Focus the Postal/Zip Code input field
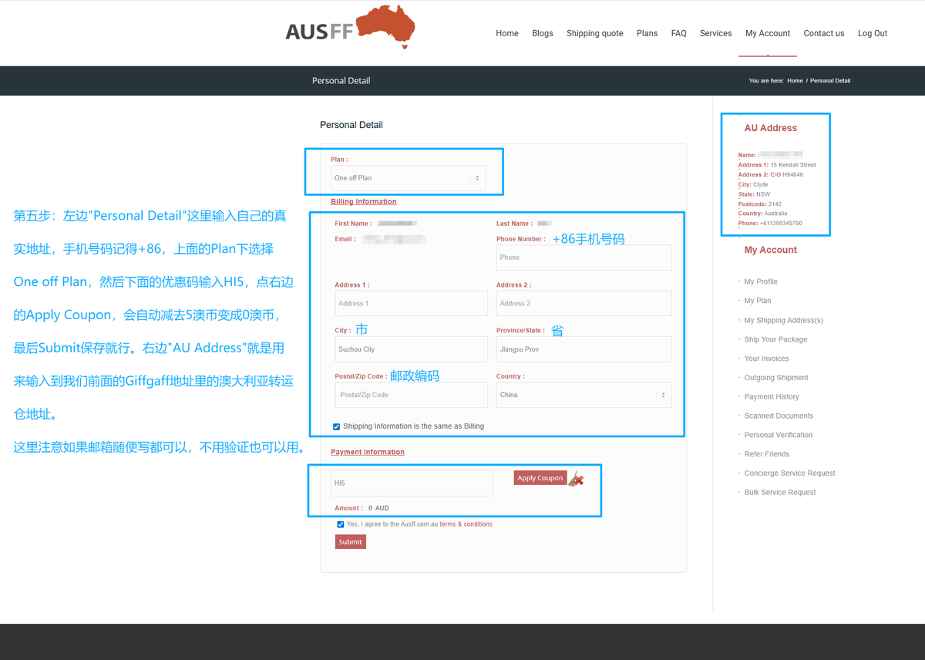Image resolution: width=925 pixels, height=660 pixels. [412, 395]
